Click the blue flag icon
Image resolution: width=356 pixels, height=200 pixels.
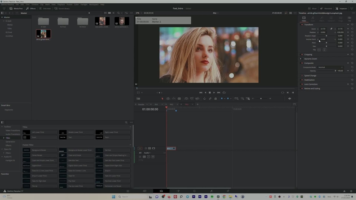point(222,99)
